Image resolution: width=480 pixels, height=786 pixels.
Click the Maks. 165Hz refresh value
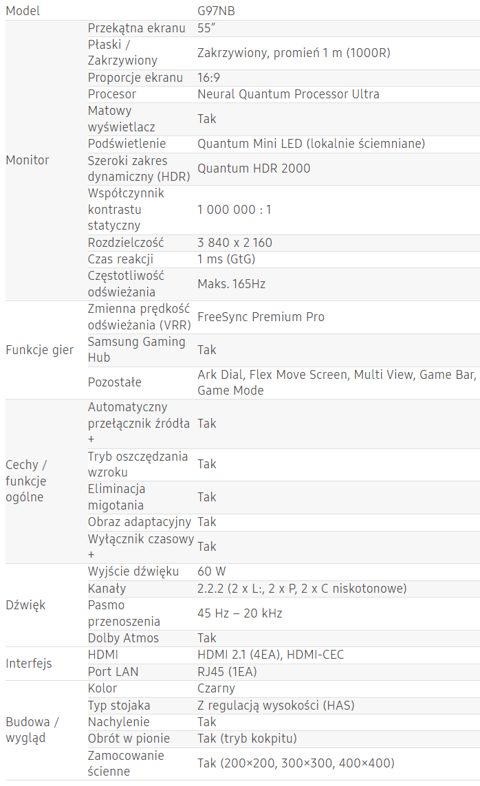[x=231, y=284]
